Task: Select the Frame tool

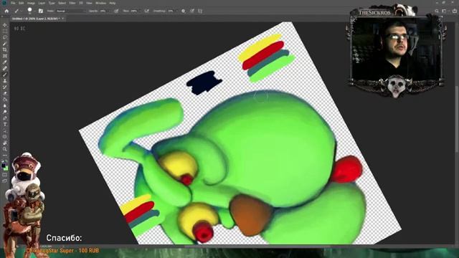Action: (5, 56)
